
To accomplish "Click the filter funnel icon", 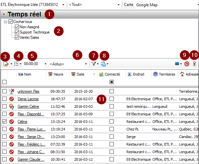I will coord(93,64).
